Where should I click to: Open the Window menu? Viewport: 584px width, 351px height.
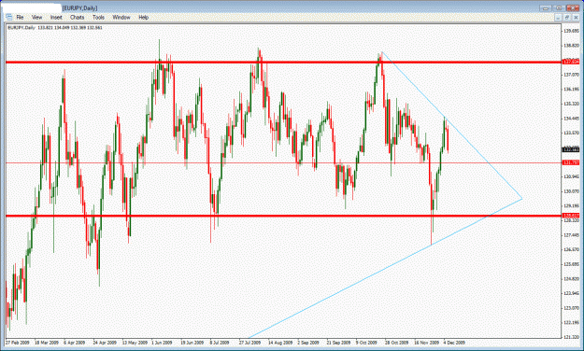121,17
